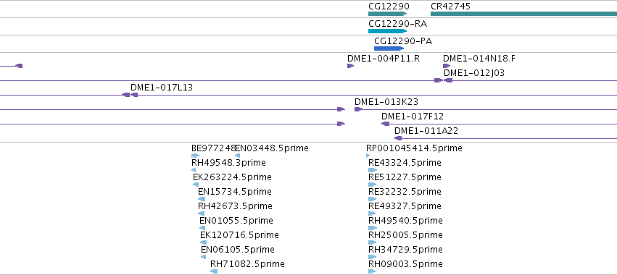The width and height of the screenshot is (617, 275).
Task: Select the RP001045414.5prime EST label
Action: [x=414, y=148]
